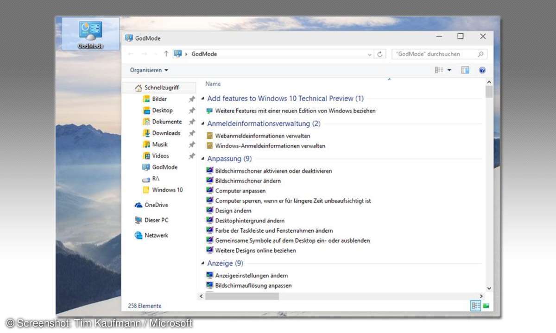The width and height of the screenshot is (556, 333).
Task: Open Webanmeldeinformationen verwalten
Action: pos(263,136)
